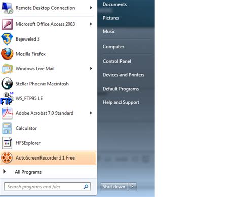This screenshot has height=197, width=240.
Task: Click the AutoScreenRecorder 3.1 Free label
Action: (45, 158)
